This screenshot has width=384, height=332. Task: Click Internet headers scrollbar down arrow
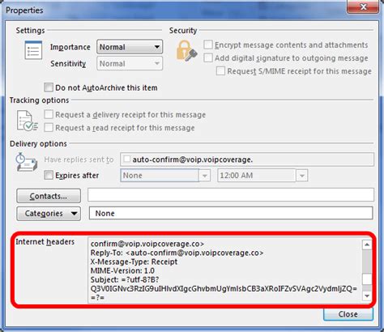click(367, 296)
